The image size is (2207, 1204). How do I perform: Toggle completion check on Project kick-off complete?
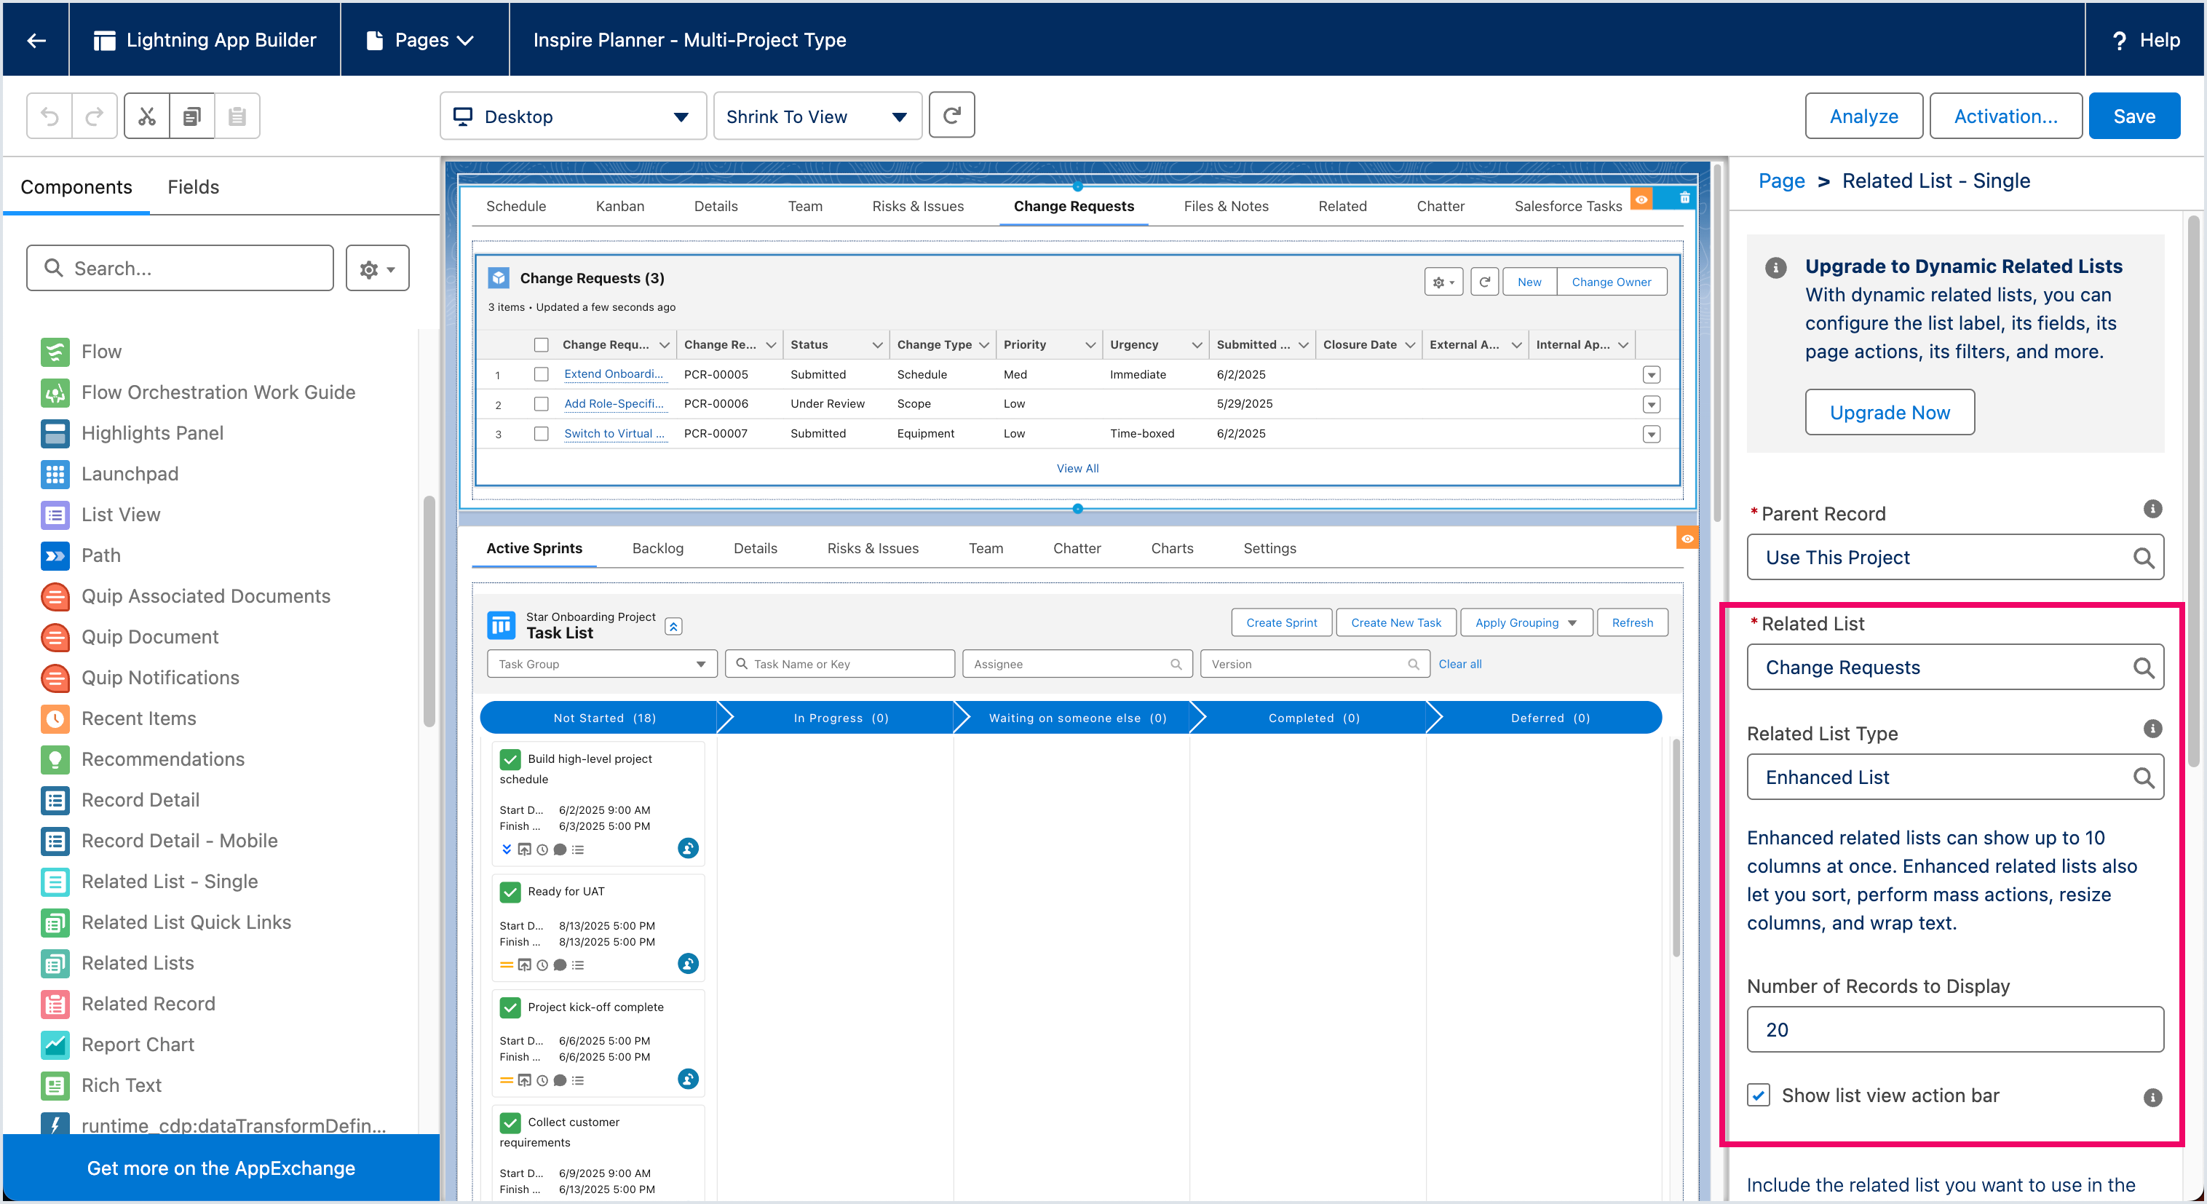point(510,1007)
